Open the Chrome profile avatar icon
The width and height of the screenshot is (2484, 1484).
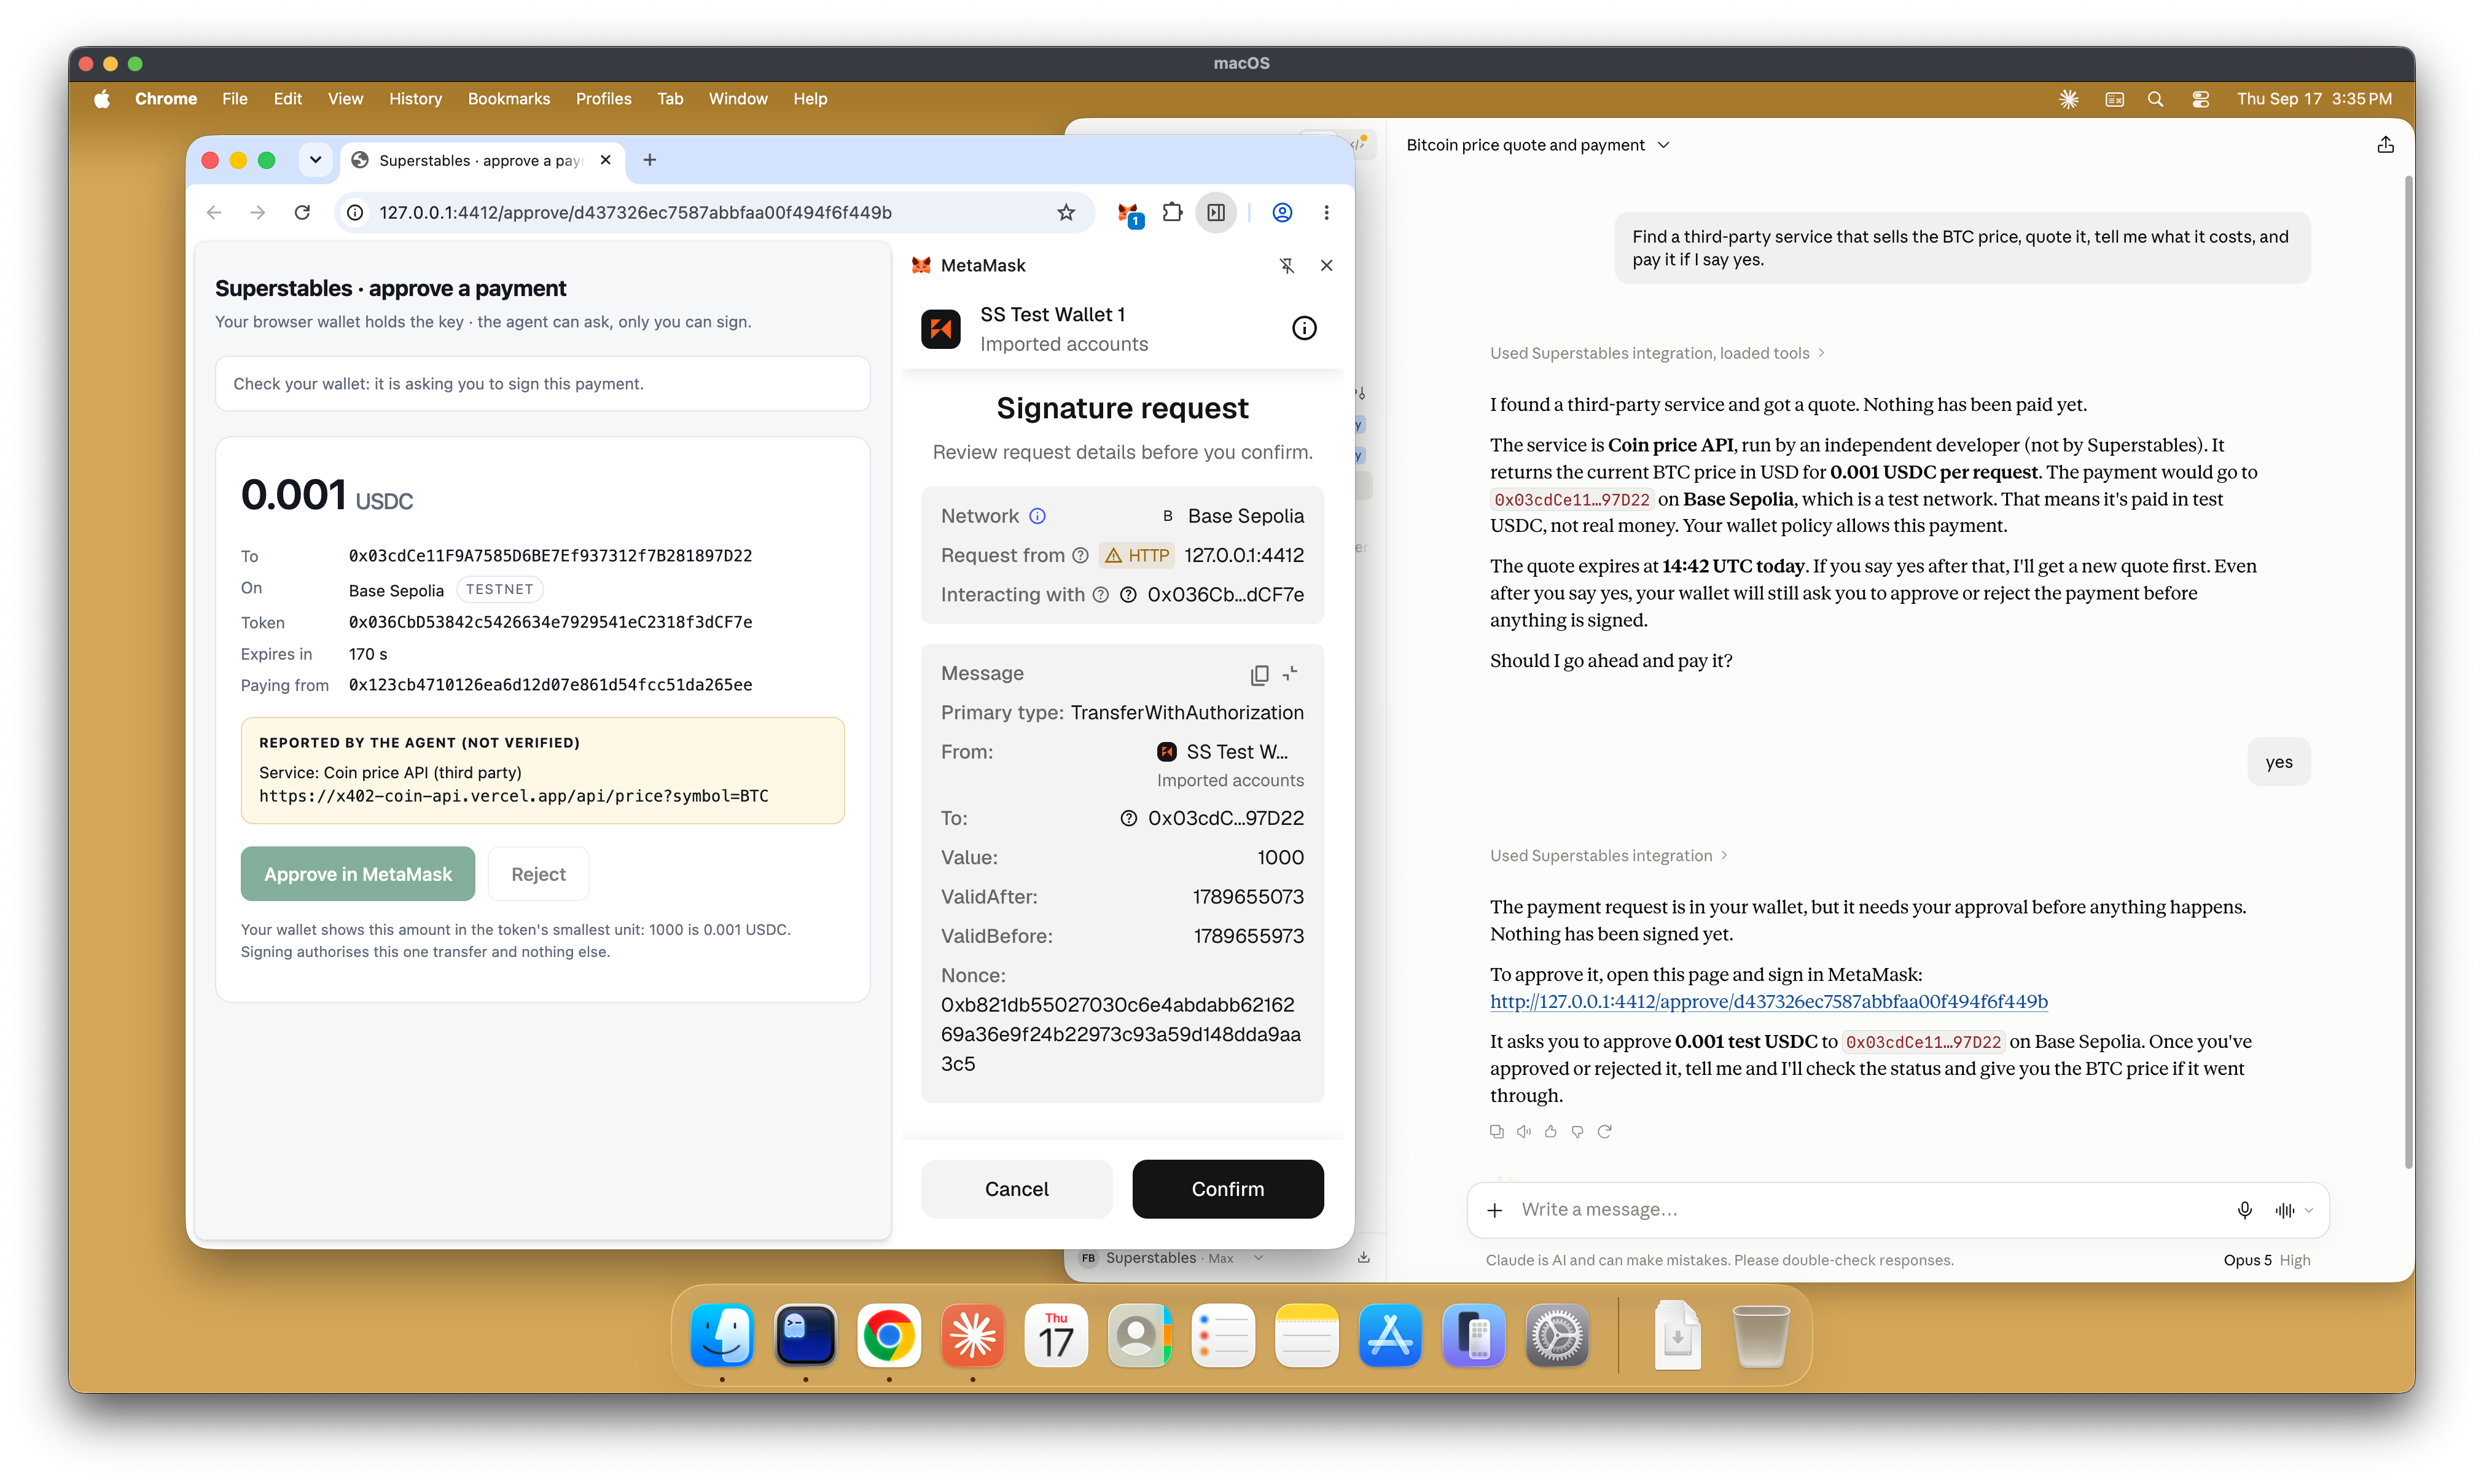click(1282, 213)
